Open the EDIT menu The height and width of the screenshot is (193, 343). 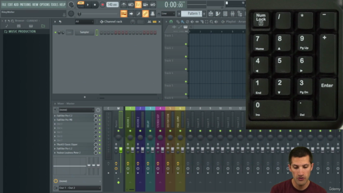(x=10, y=5)
